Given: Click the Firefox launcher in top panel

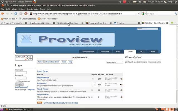Looking at the screenshot, I should [34, 2].
